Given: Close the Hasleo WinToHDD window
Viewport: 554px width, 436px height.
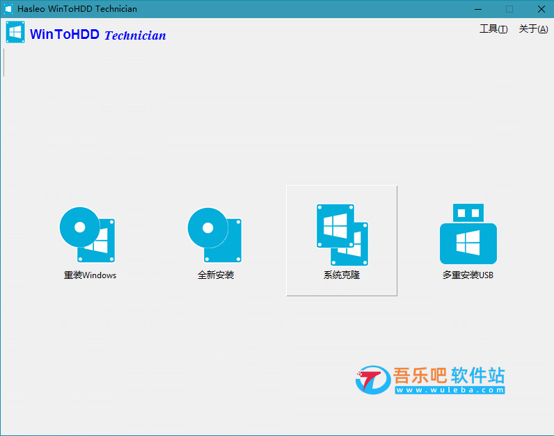Looking at the screenshot, I should (x=541, y=9).
